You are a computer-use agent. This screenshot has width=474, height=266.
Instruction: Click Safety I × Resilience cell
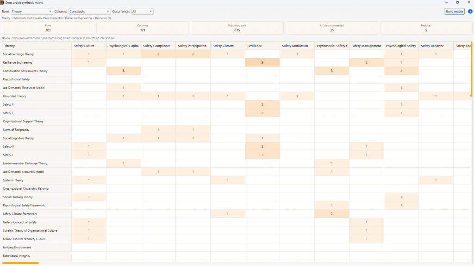tap(262, 113)
